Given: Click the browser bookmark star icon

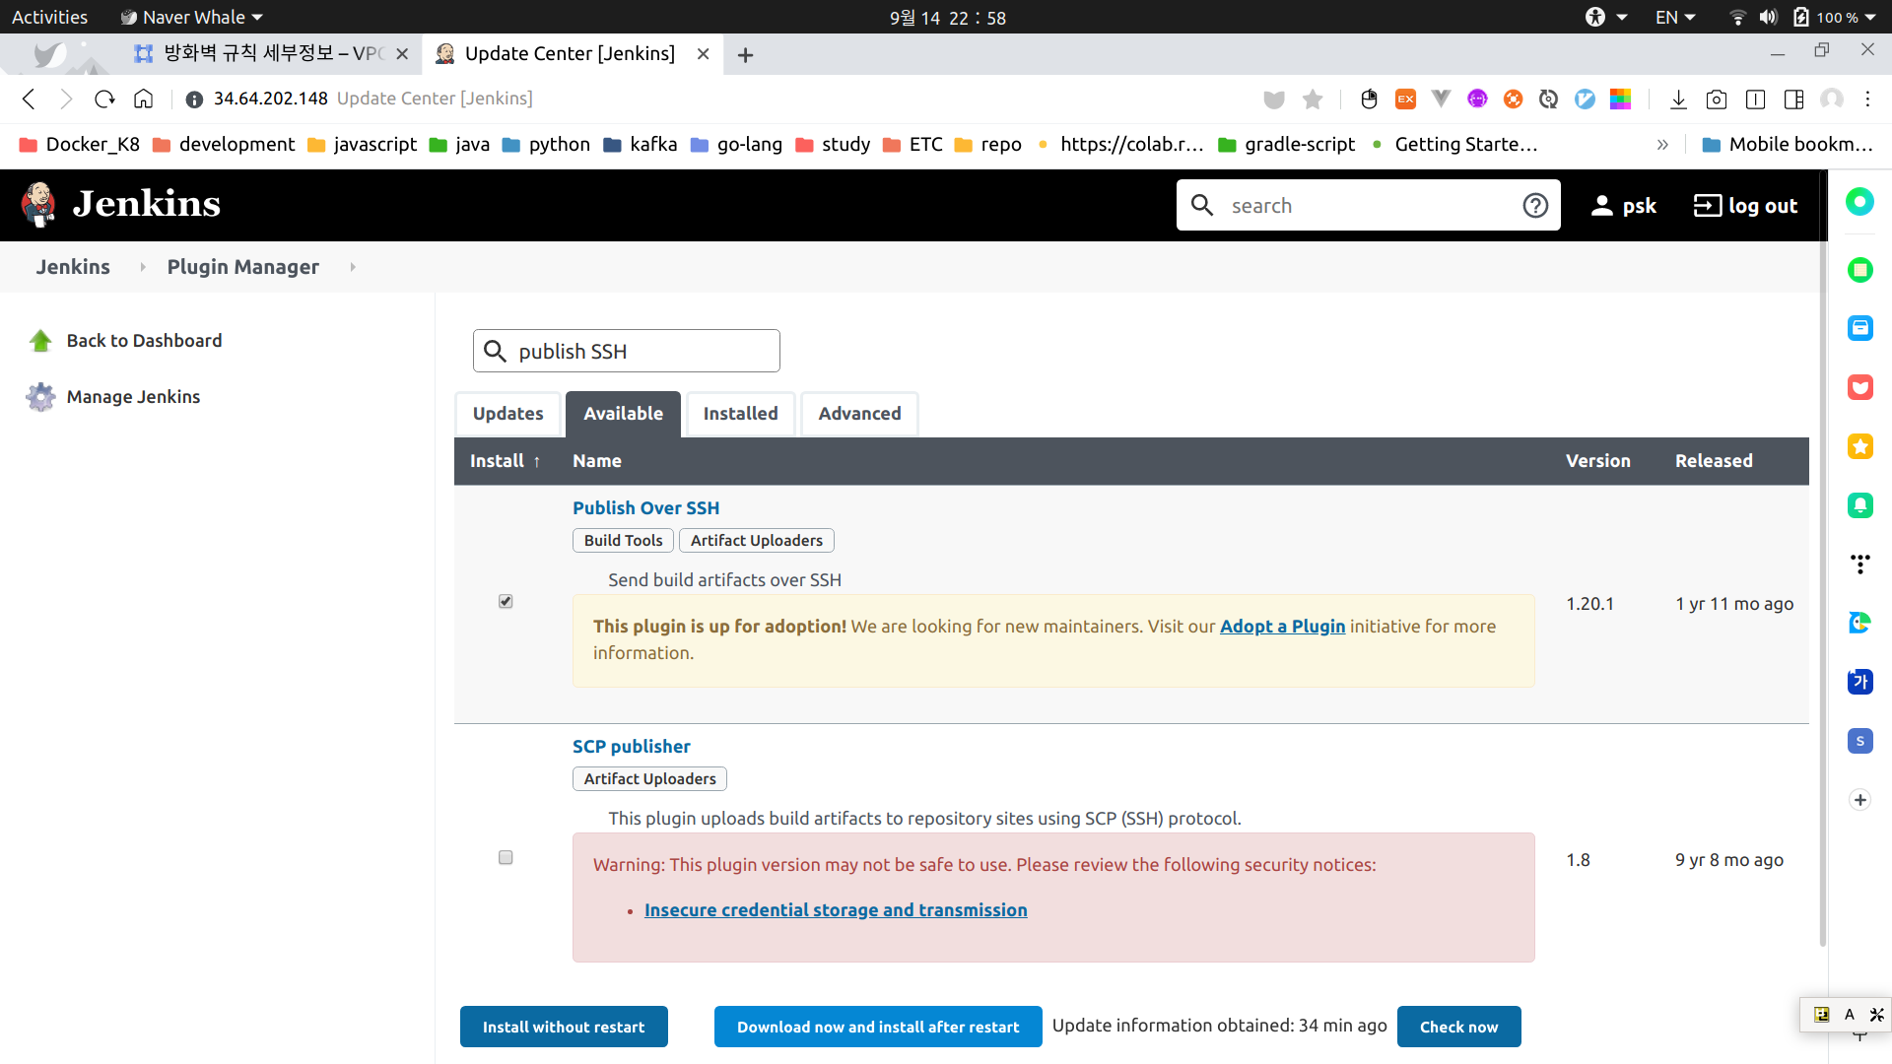Looking at the screenshot, I should coord(1313,99).
